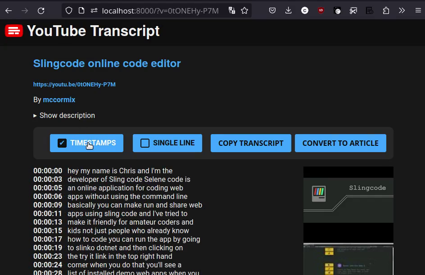The width and height of the screenshot is (425, 275).
Task: Open the tracking protection shield icon
Action: (x=69, y=10)
